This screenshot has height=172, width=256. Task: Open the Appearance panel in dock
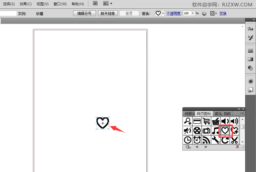250,81
